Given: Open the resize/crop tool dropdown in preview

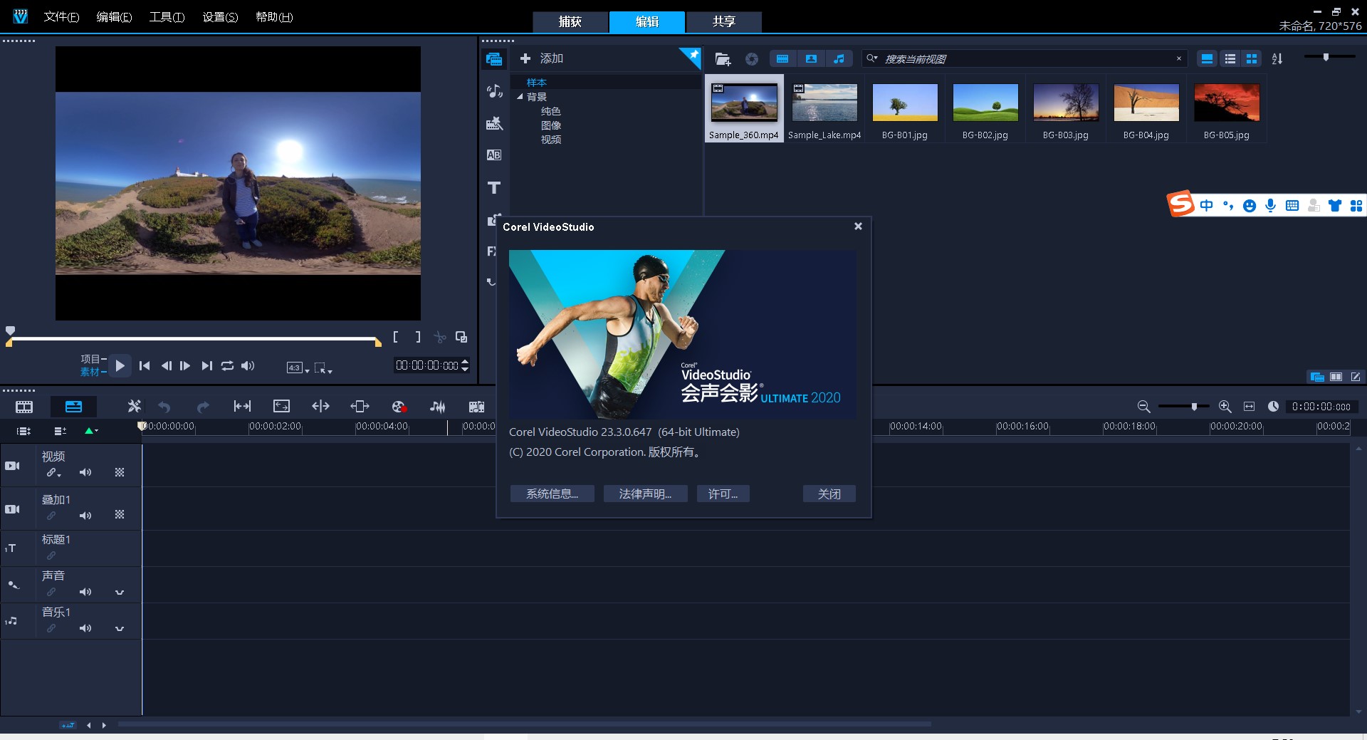Looking at the screenshot, I should 324,368.
